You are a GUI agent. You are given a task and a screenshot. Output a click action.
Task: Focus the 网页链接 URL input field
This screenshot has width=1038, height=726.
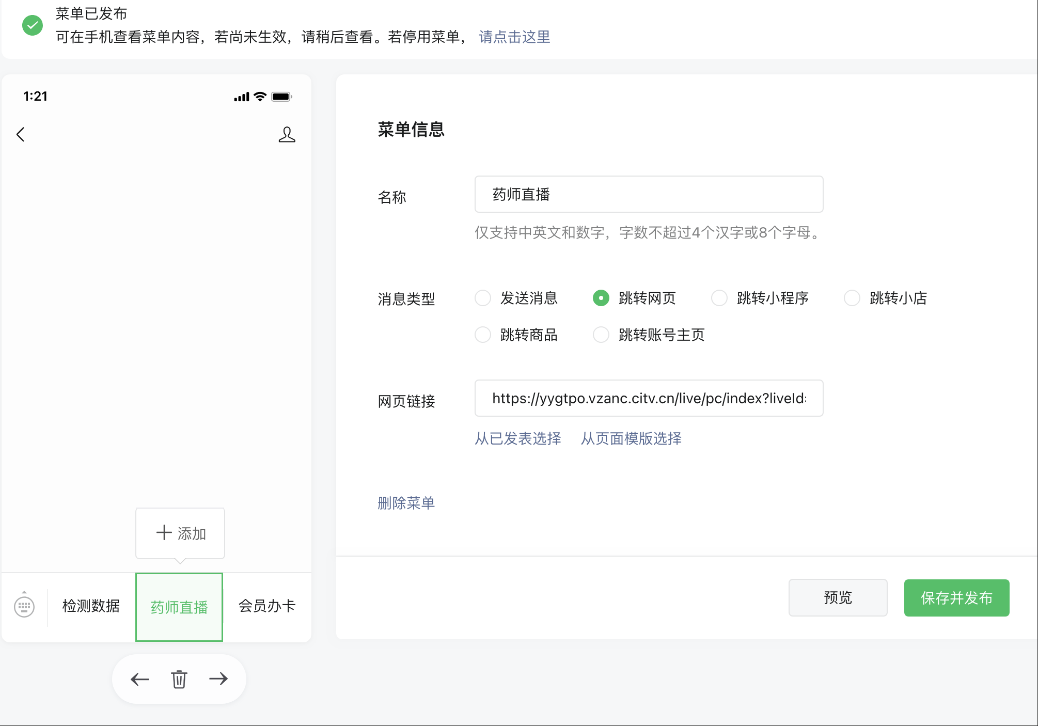pos(649,398)
